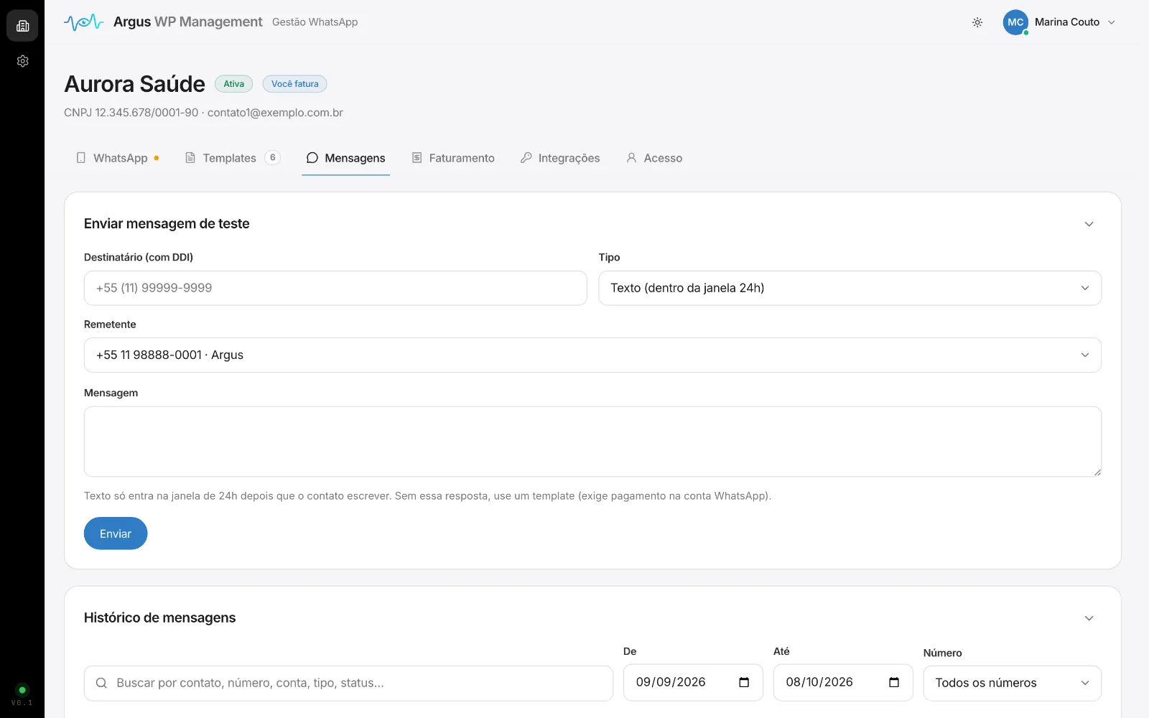
Task: Collapse the Histórico de mensagens section
Action: coord(1089,618)
